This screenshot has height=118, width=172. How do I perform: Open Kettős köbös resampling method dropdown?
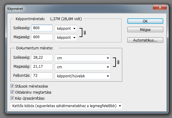click(66, 106)
